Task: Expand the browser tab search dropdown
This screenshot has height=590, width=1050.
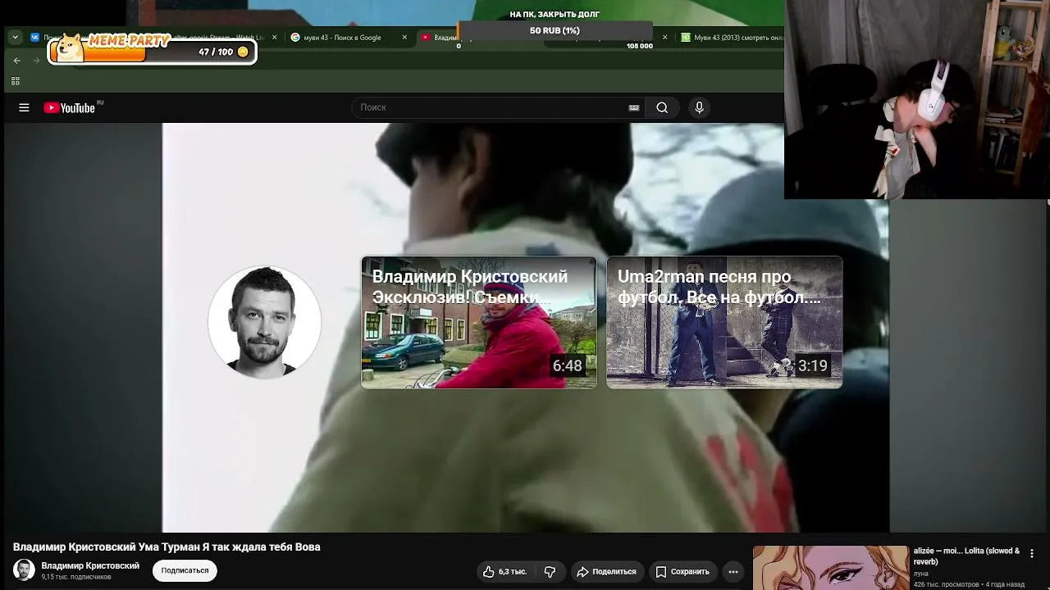Action: (15, 37)
